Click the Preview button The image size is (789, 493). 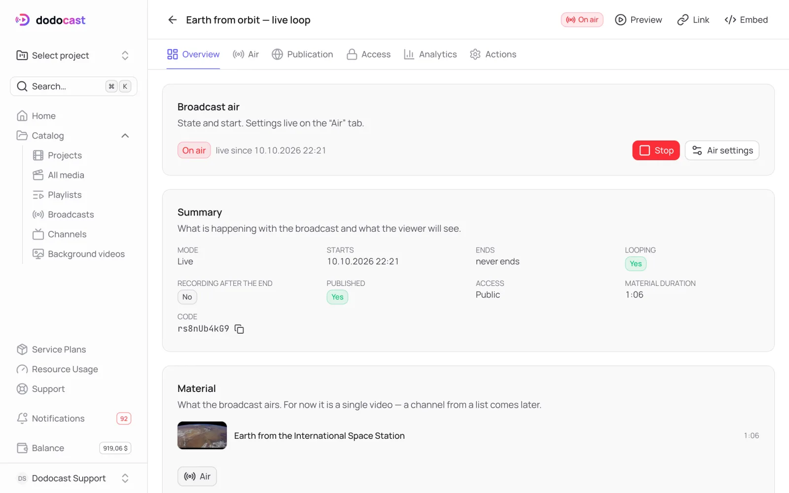(x=639, y=20)
